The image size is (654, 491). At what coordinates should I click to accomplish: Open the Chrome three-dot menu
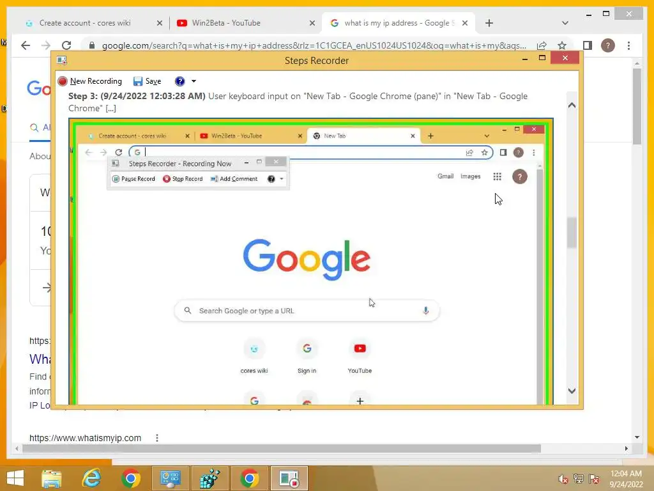628,45
